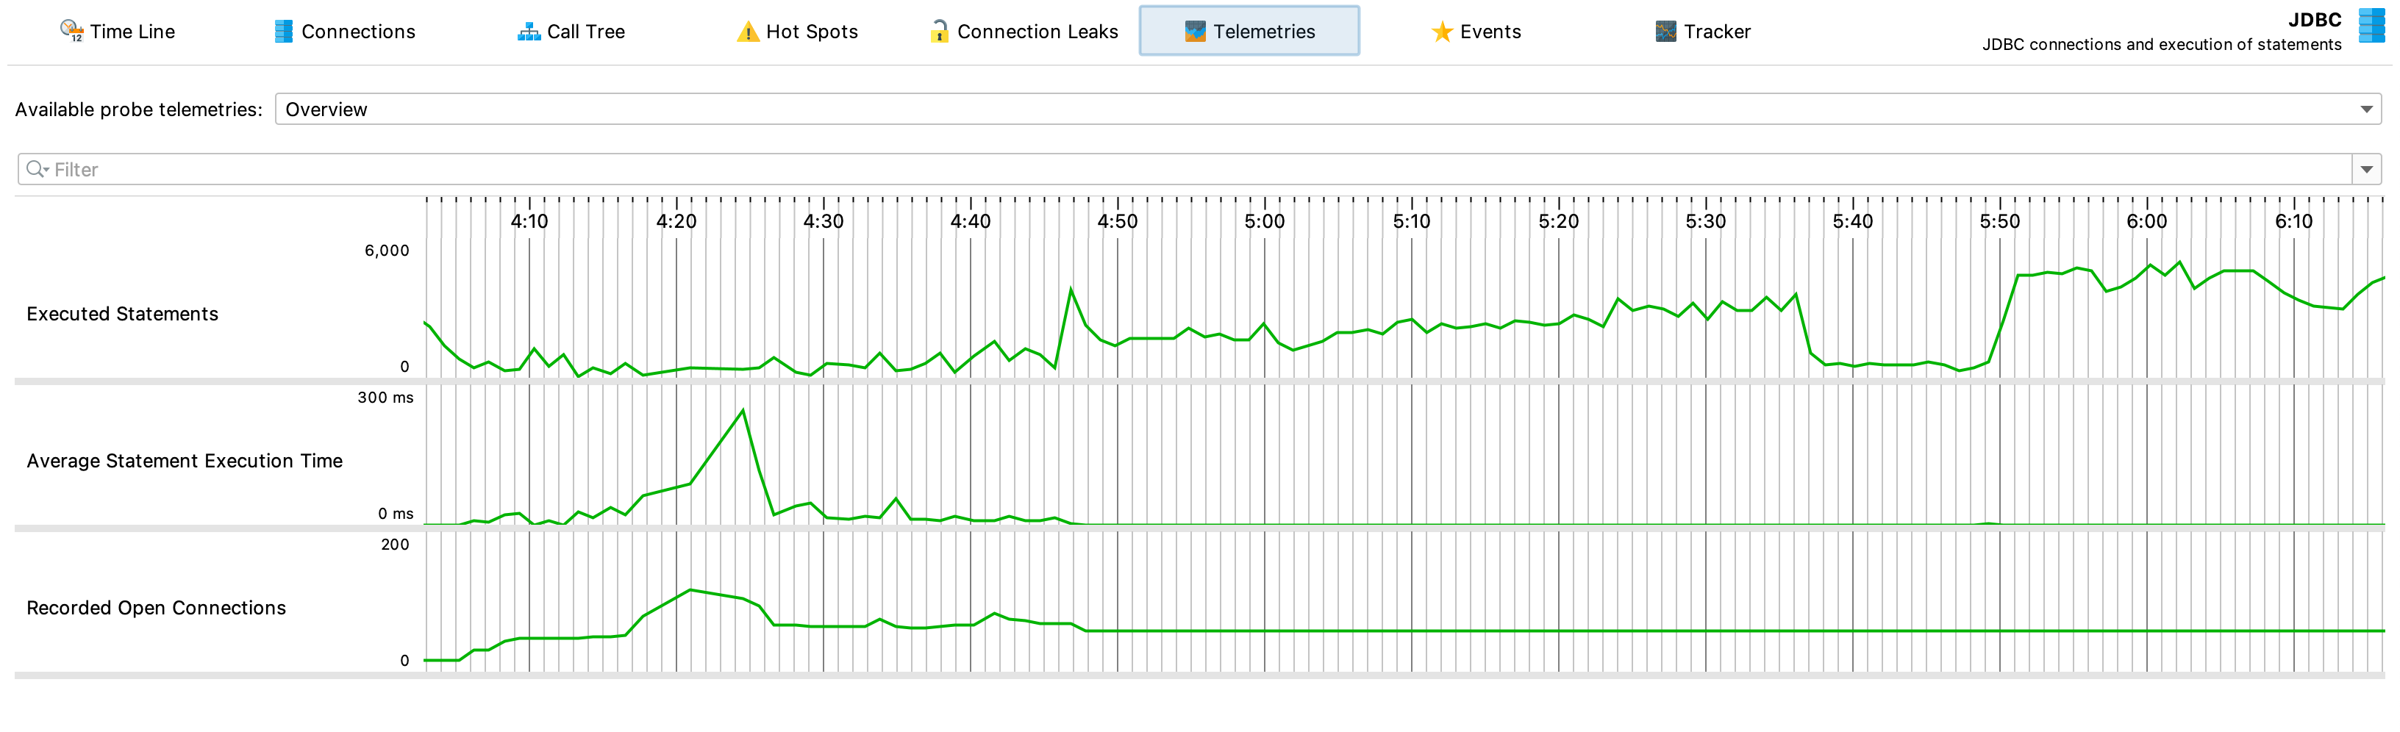Click the Tracker graph icon
2400x732 pixels.
(1665, 32)
